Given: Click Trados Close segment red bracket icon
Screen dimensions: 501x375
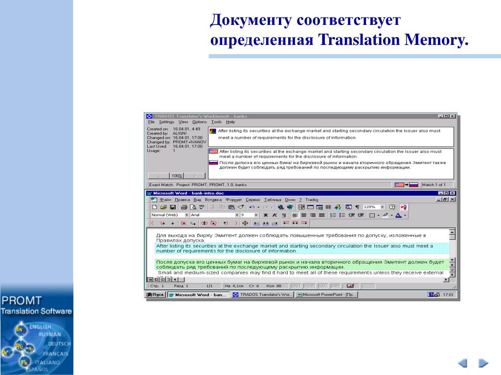Looking at the screenshot, I should pos(236,223).
